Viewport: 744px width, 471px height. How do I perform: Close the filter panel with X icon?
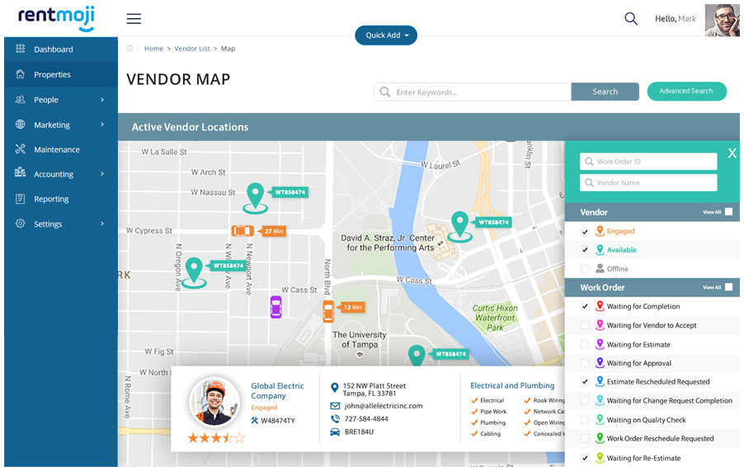pos(732,152)
